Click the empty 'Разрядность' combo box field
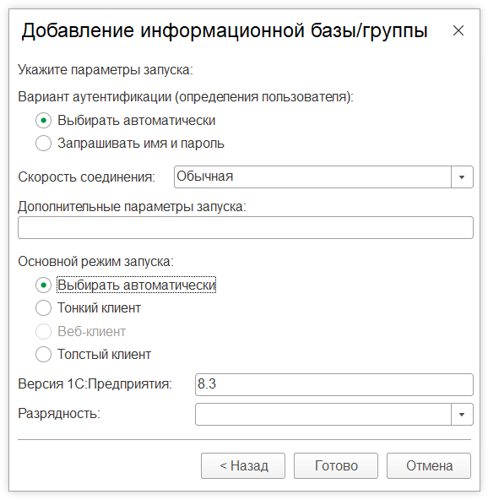The image size is (488, 500). [x=323, y=414]
